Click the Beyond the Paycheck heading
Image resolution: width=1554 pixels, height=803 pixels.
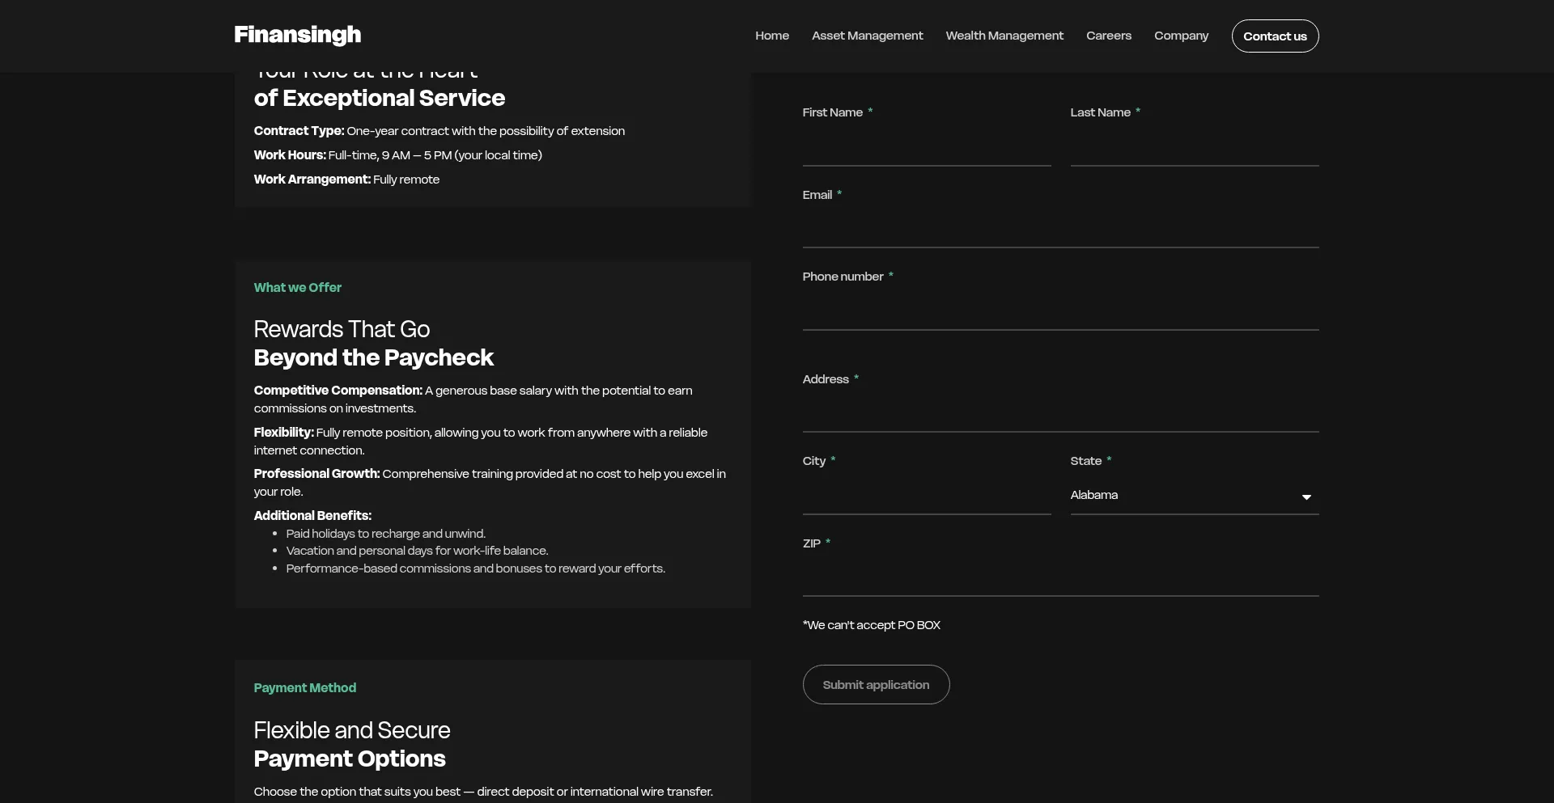373,357
